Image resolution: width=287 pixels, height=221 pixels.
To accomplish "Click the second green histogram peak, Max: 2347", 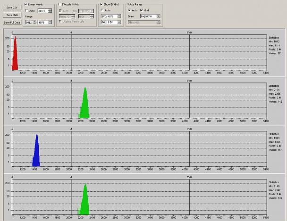I will coord(85,199).
